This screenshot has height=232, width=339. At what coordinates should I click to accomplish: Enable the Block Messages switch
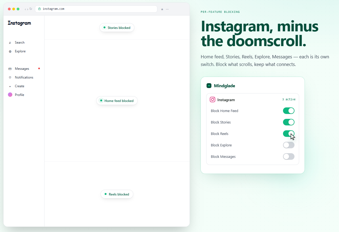click(289, 156)
